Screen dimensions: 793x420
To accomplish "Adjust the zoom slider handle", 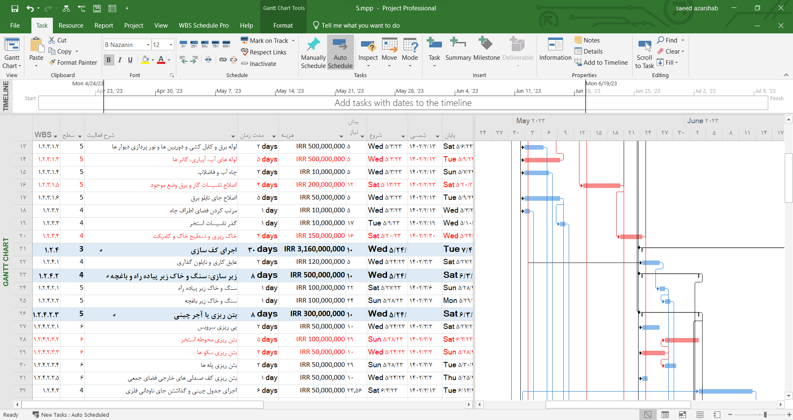I will point(765,415).
